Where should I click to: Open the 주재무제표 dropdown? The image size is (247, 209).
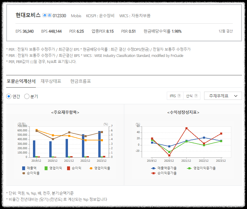[223, 96]
